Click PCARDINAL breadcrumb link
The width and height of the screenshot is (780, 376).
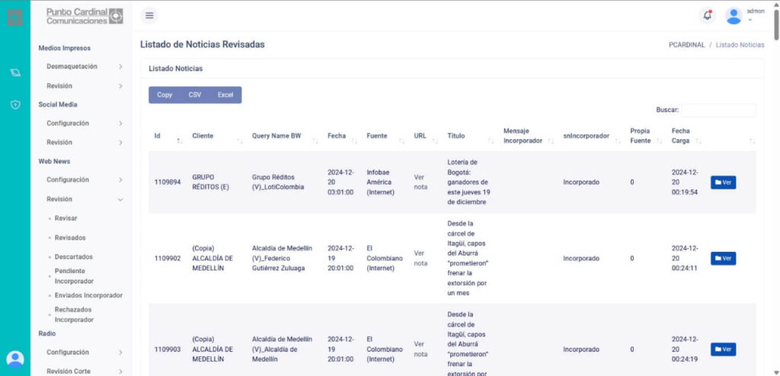686,45
